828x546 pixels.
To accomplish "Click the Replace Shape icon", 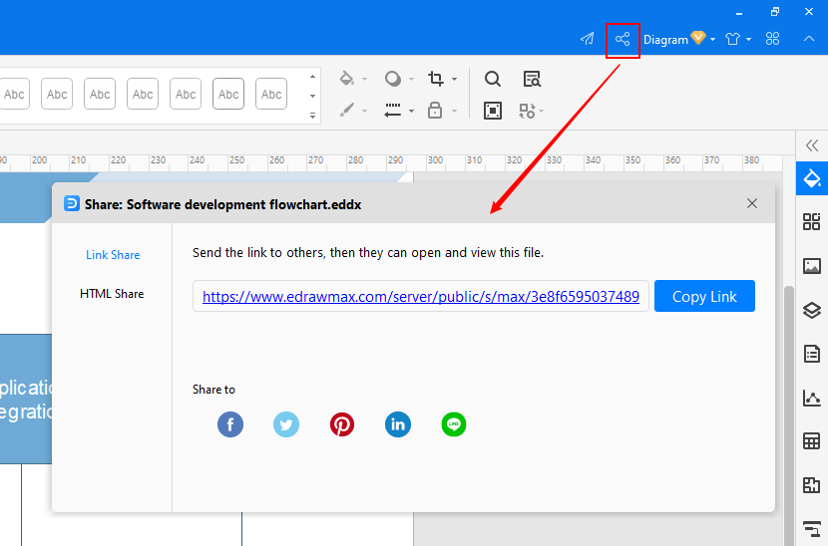I will pos(527,111).
